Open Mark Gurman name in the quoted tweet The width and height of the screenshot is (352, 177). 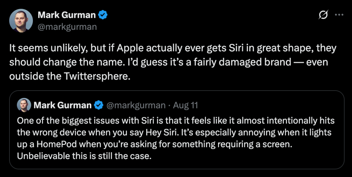(63, 105)
